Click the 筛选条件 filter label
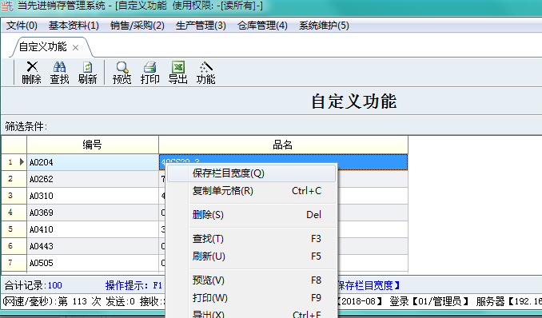Image resolution: width=542 pixels, height=318 pixels. (x=26, y=126)
